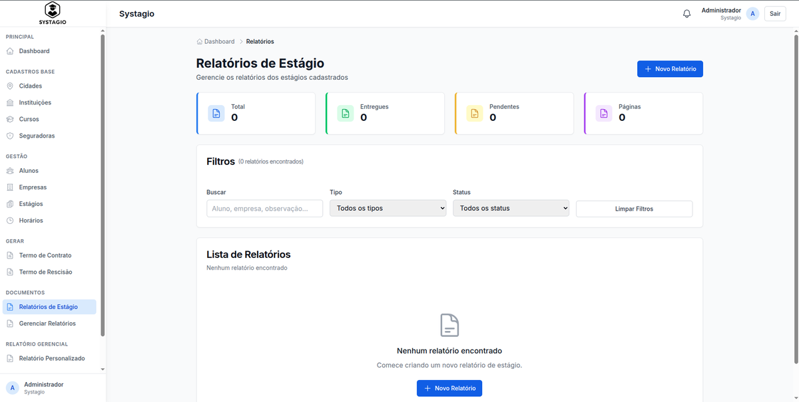
Task: Click the Sair button to log out
Action: coord(774,13)
